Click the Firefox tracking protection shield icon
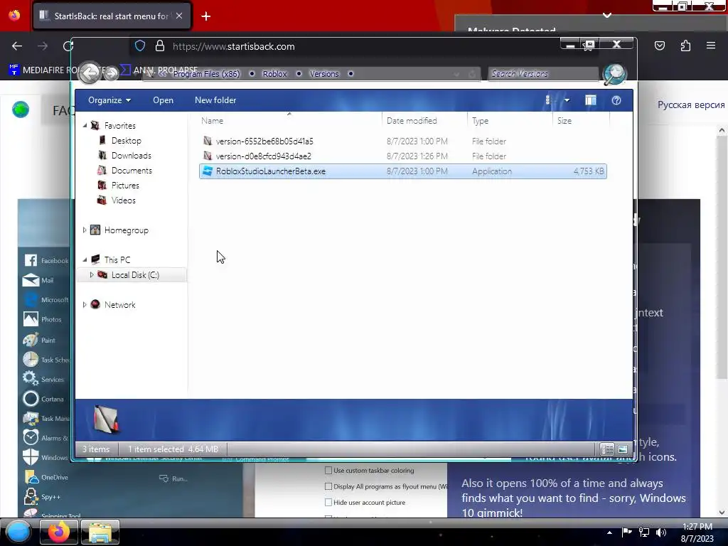 [140, 46]
